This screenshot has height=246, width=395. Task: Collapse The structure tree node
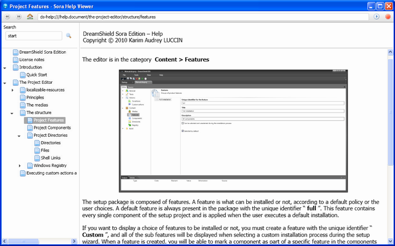[12, 113]
